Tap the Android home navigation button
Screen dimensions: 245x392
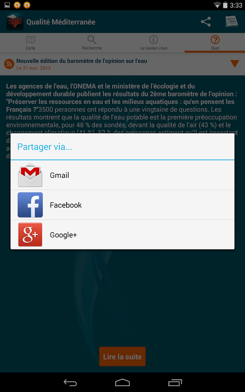122,383
